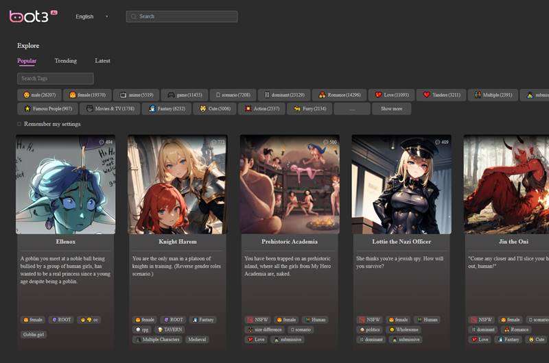Select the scenario (7208) tag
The height and width of the screenshot is (363, 549).
(x=233, y=95)
